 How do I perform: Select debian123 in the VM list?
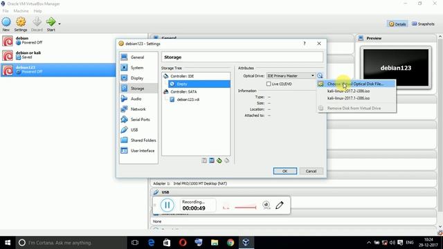coord(58,70)
